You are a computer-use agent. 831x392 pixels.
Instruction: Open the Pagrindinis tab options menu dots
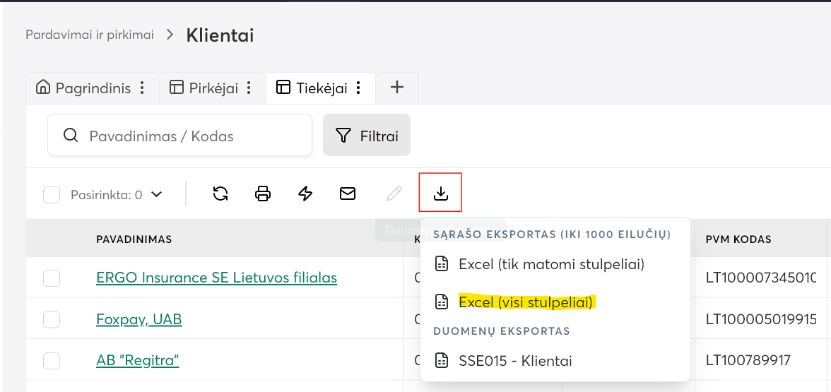[142, 88]
